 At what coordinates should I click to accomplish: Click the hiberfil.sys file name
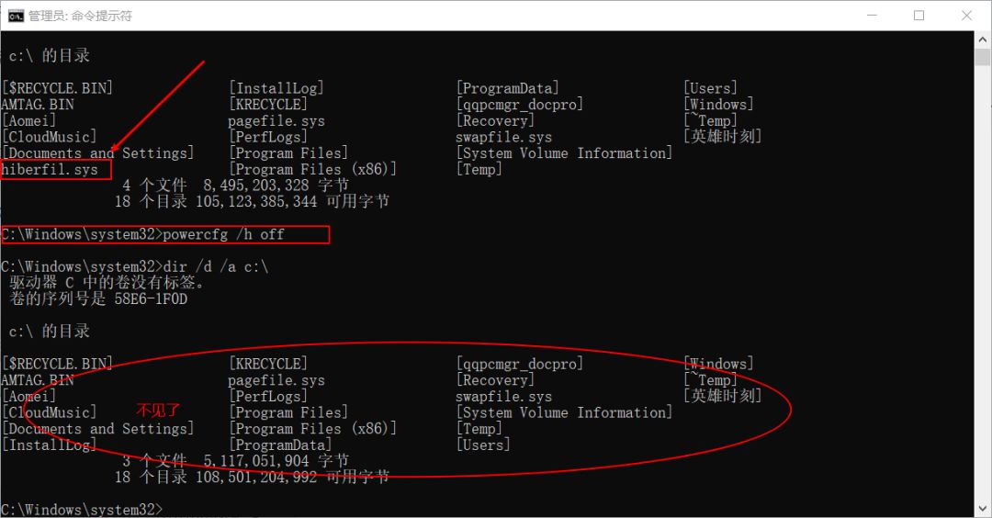click(x=50, y=170)
